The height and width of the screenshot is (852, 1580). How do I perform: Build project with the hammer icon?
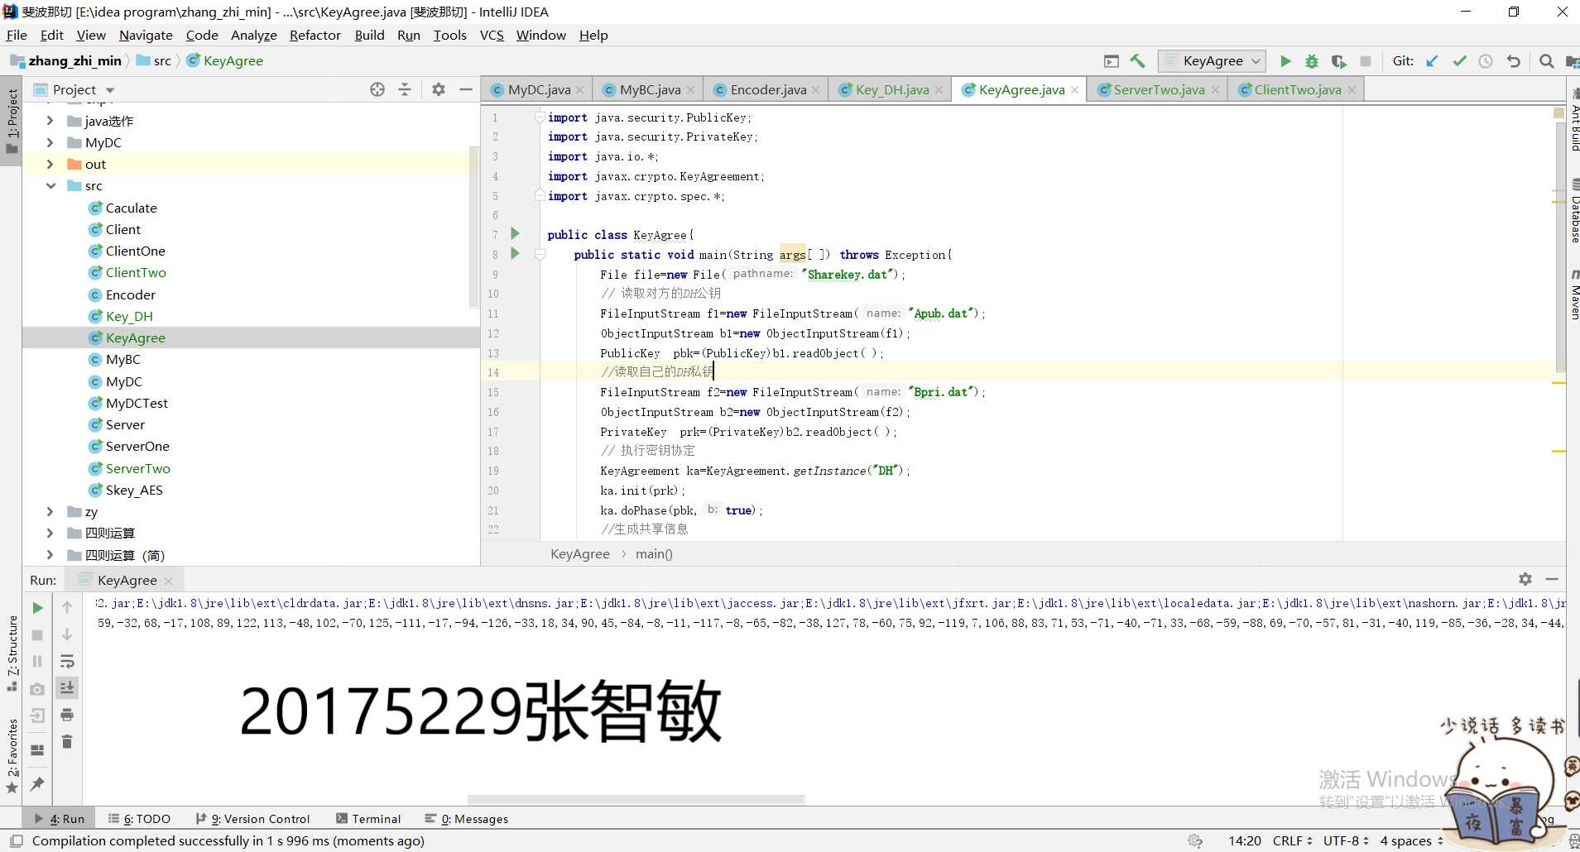tap(1138, 61)
